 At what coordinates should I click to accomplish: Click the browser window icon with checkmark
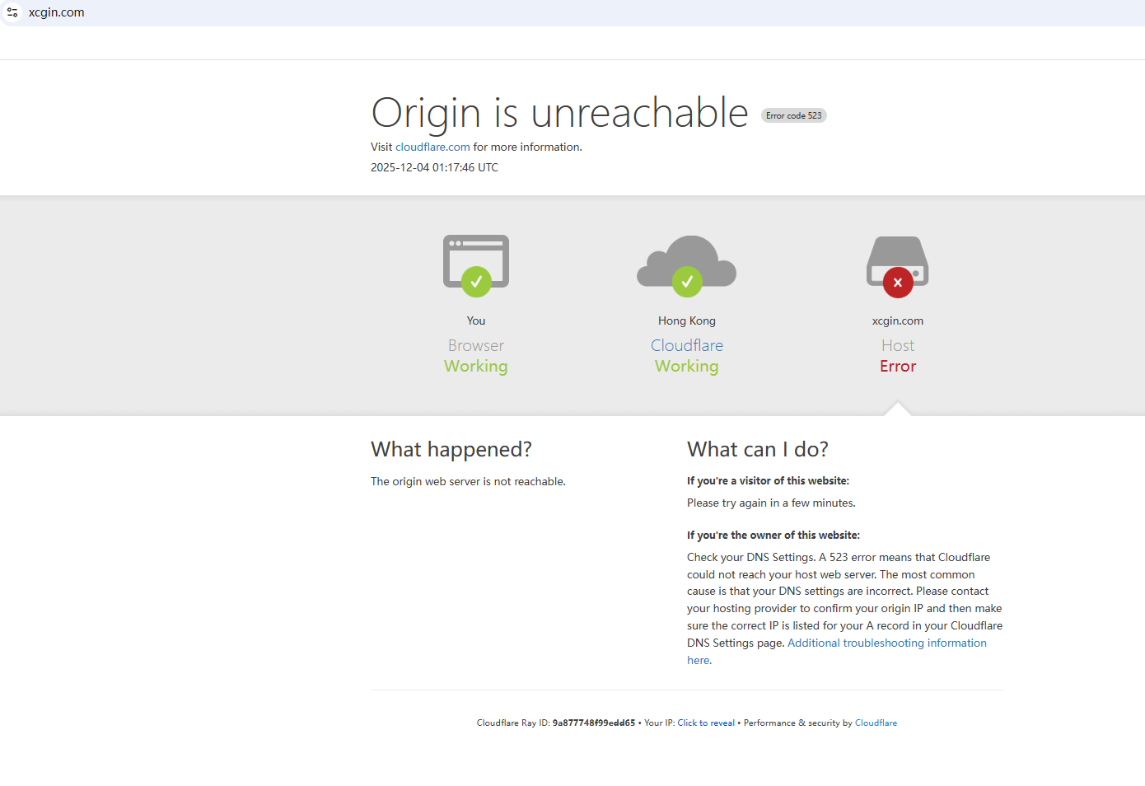[x=476, y=265]
